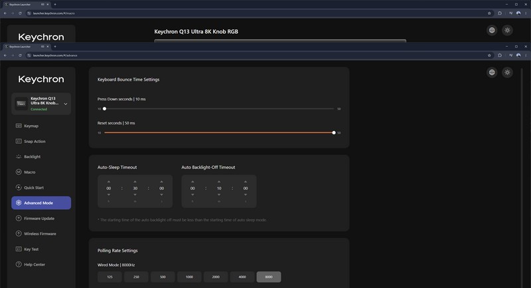Decrease Auto-Sleep Timeout minutes with down arrow
531x288 pixels.
click(x=135, y=195)
